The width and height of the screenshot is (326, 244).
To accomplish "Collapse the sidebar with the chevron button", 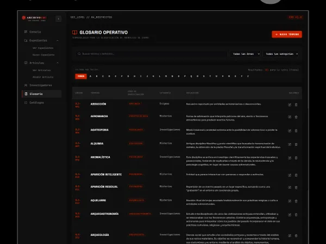I will (x=59, y=19).
